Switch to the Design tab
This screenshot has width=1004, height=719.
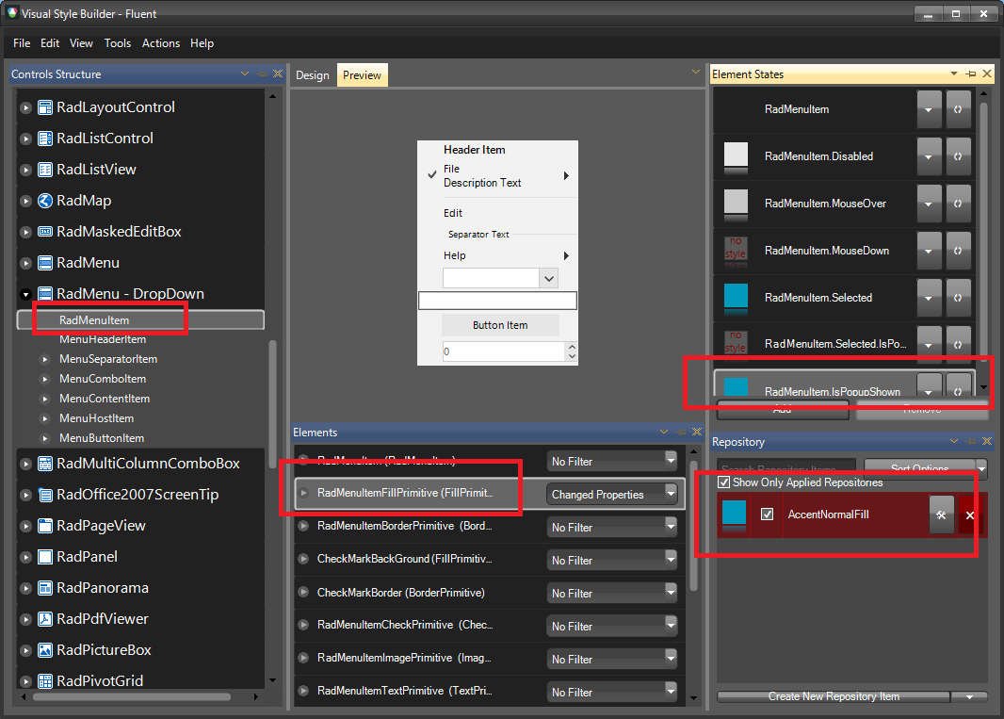click(312, 74)
